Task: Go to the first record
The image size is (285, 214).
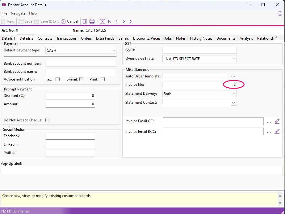Action: pyautogui.click(x=110, y=21)
